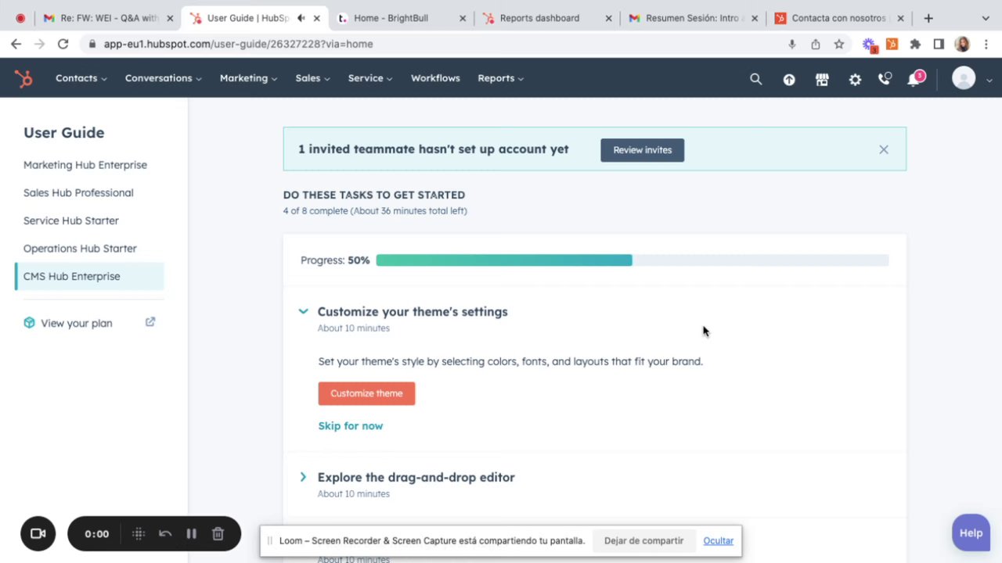Image resolution: width=1002 pixels, height=563 pixels.
Task: Click the browser back arrow
Action: tap(16, 44)
